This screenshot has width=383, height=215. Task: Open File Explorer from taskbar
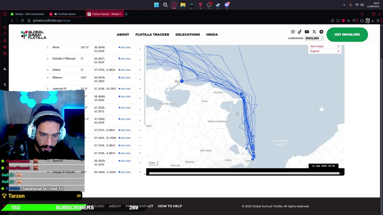tap(183, 5)
